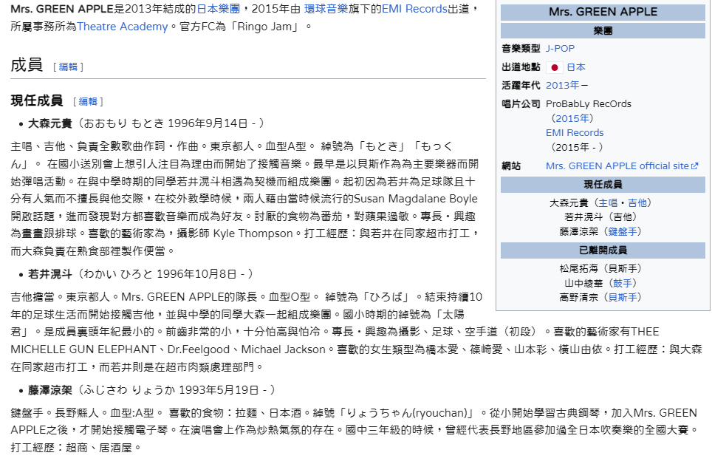This screenshot has height=464, width=712.
Task: Click the 主唱 link in the infobox
Action: tap(608, 203)
